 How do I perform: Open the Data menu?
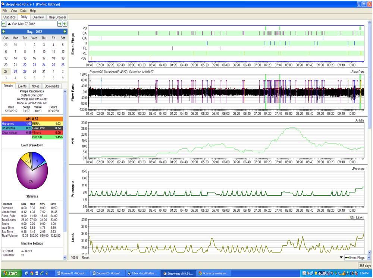23,11
